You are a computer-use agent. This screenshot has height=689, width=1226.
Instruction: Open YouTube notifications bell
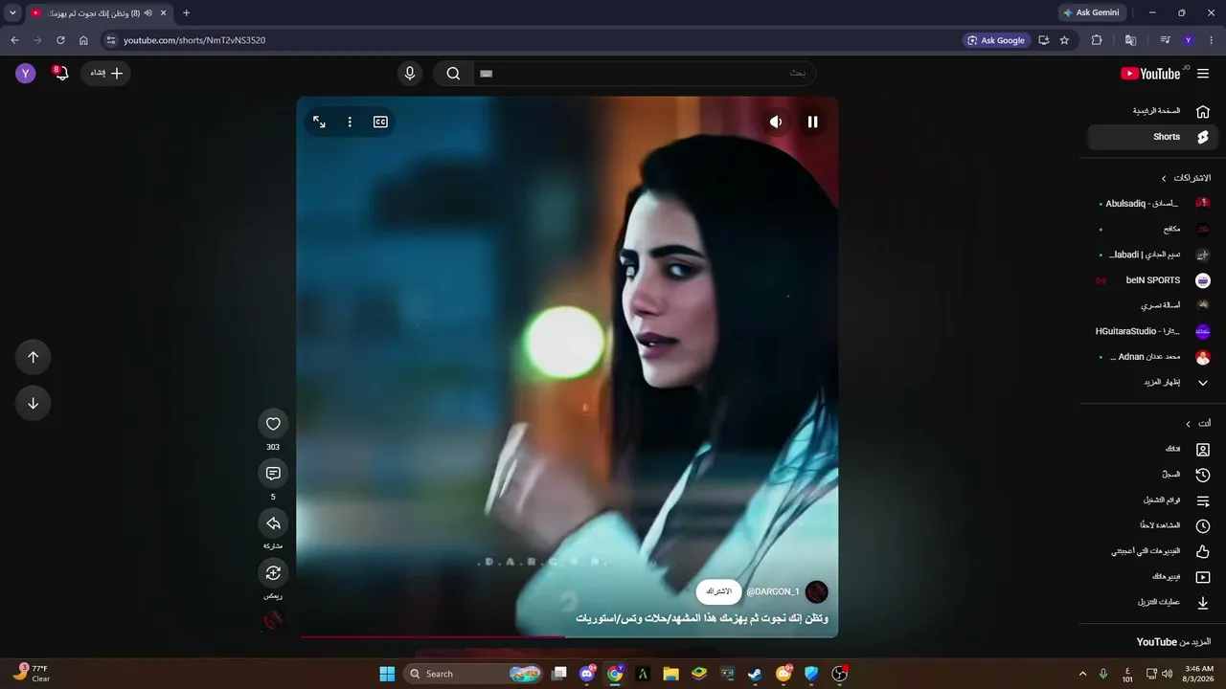coord(61,73)
